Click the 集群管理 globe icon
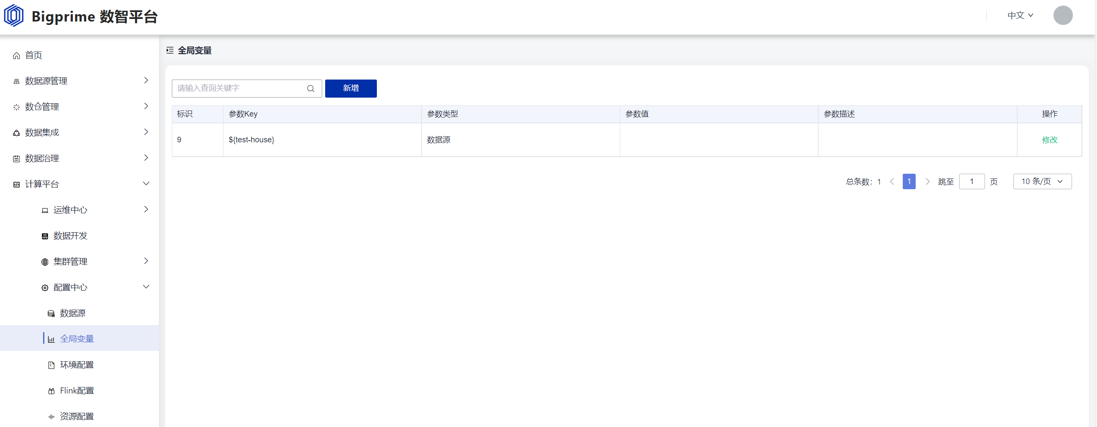Screen dimensions: 1097x427 point(45,262)
